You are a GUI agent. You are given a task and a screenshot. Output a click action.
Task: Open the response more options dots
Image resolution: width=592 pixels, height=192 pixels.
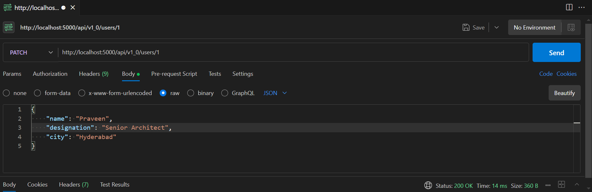(x=548, y=185)
